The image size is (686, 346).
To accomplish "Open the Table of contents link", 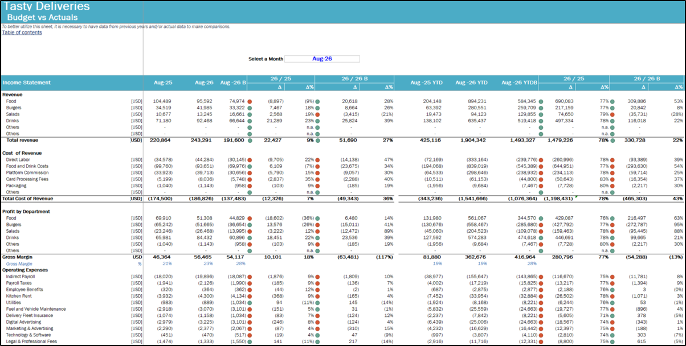I will [22, 32].
